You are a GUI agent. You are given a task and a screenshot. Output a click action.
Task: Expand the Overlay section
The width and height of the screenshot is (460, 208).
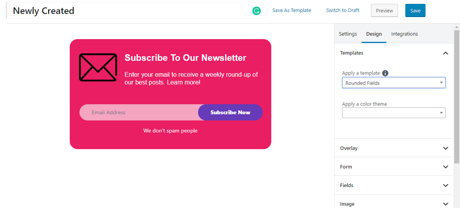point(445,148)
